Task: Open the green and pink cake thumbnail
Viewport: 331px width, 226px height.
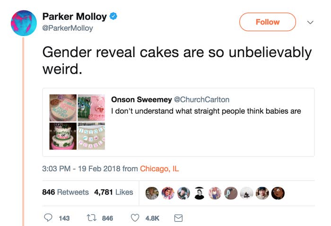Action: pyautogui.click(x=91, y=108)
